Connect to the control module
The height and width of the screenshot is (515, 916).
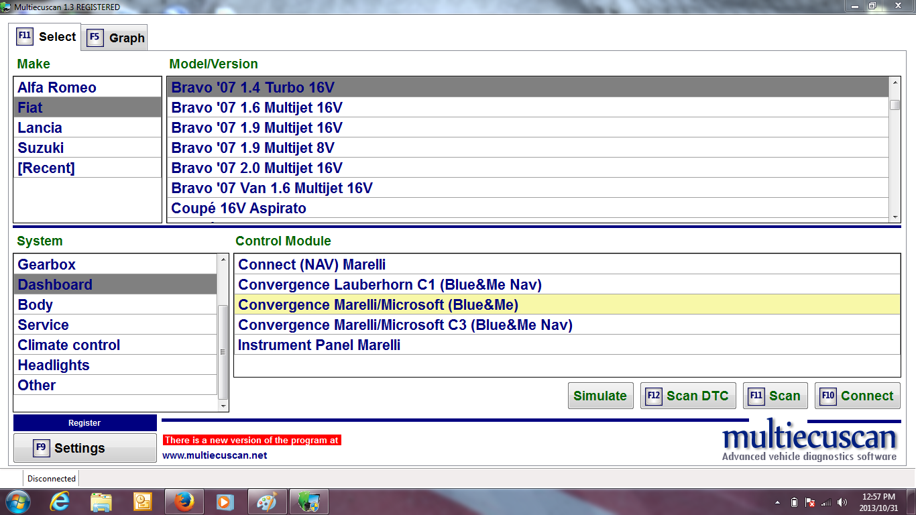tap(858, 396)
